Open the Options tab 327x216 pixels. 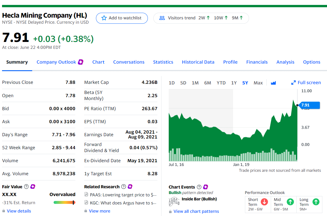click(x=312, y=62)
